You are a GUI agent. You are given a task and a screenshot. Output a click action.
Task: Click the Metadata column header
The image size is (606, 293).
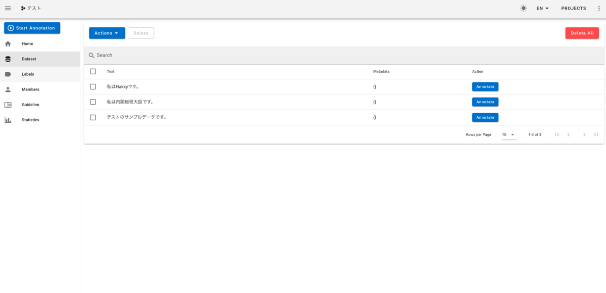(381, 72)
